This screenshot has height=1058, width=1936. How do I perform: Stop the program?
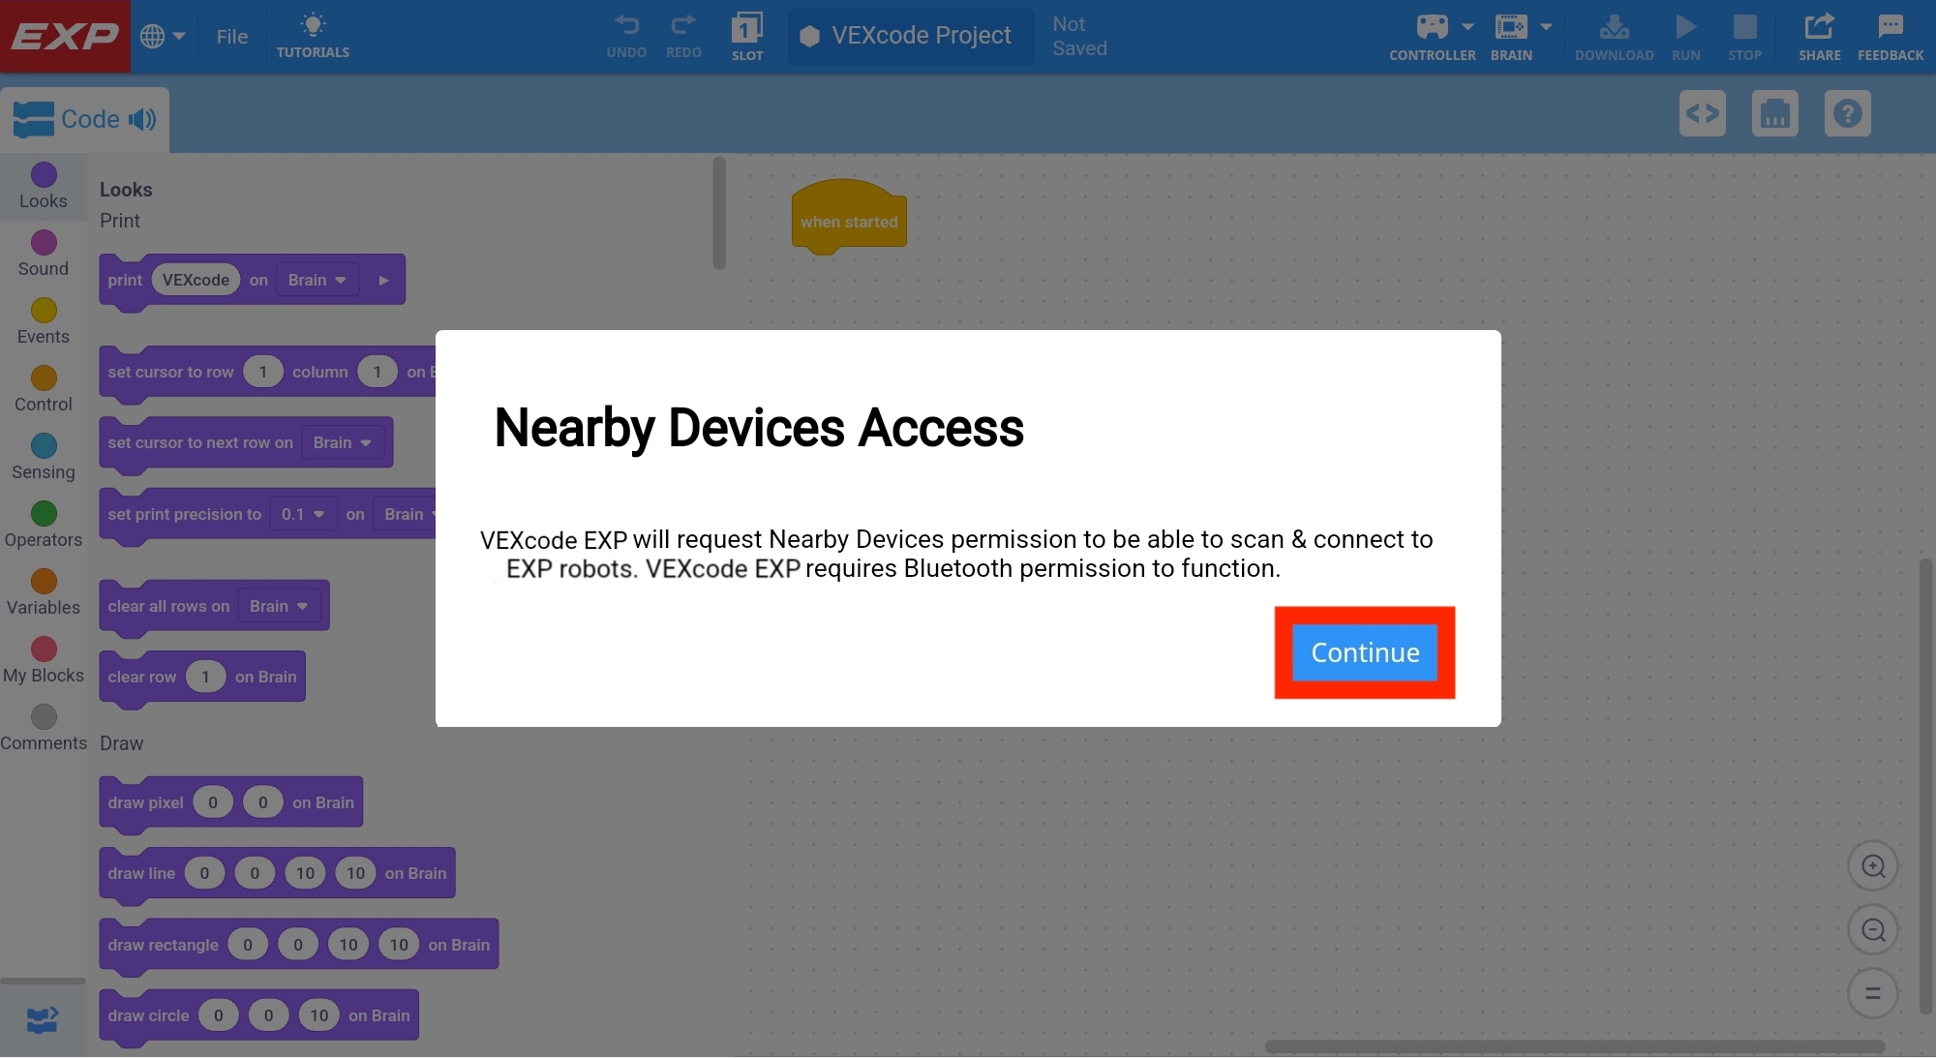1745,36
